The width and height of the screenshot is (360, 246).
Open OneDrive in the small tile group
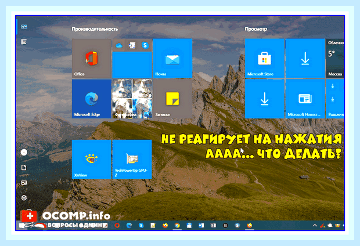click(118, 45)
